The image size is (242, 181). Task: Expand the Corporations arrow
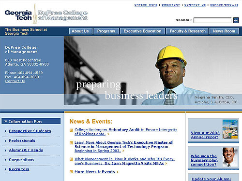[5, 160]
